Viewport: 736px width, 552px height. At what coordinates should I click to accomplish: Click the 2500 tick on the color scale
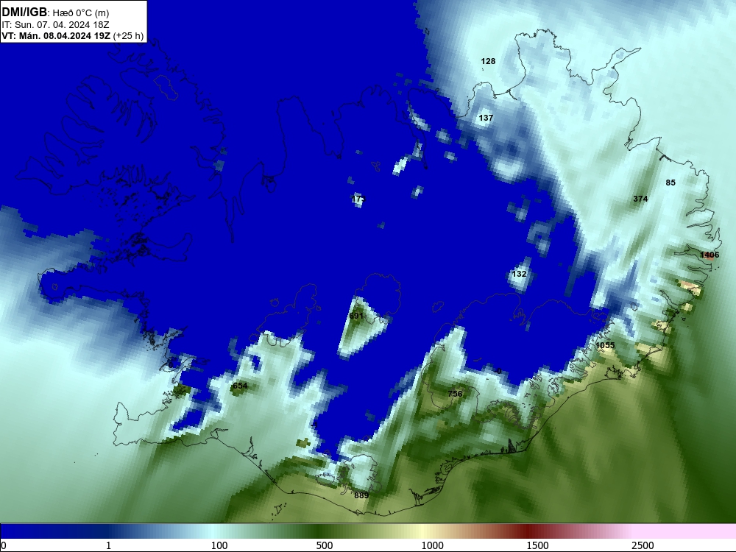(x=643, y=545)
